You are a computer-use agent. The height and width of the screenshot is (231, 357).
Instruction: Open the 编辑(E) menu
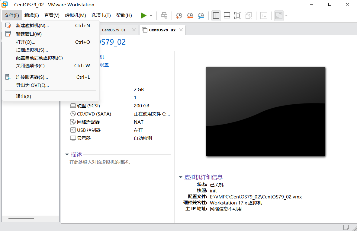(x=32, y=15)
